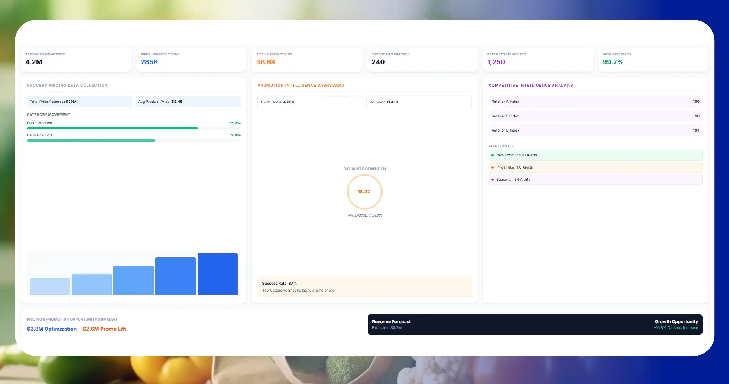Click $2.6M Promo Lift figure
Viewport: 729px width, 384px height.
click(104, 329)
